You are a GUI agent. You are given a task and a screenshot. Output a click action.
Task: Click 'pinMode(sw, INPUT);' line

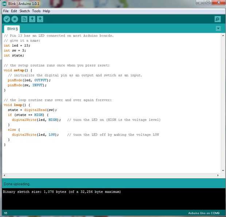tap(27, 85)
